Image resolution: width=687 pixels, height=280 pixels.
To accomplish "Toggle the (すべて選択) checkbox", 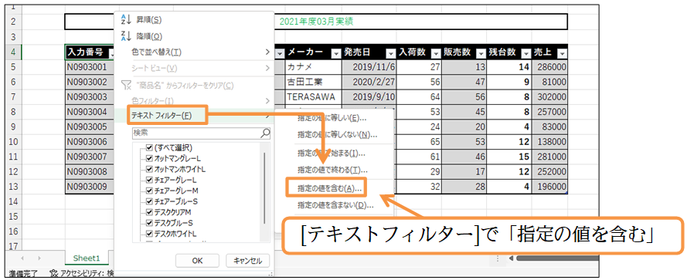I will pos(149,147).
